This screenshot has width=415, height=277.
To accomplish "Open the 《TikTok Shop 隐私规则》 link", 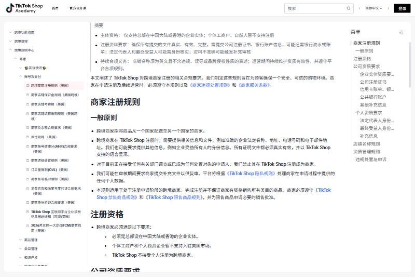I will point(251,174).
